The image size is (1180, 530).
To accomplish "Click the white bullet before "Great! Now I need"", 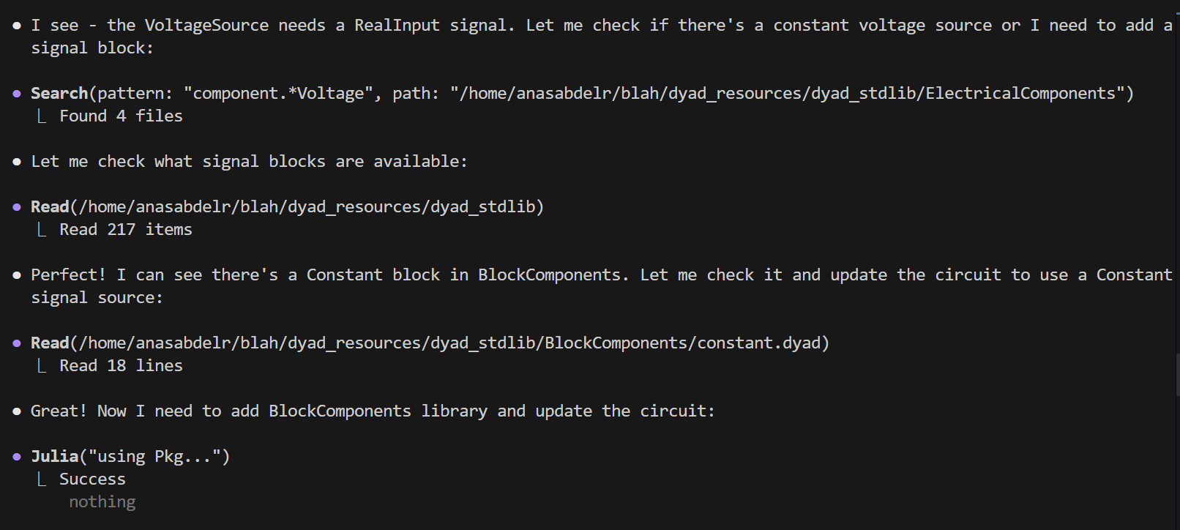I will 17,411.
